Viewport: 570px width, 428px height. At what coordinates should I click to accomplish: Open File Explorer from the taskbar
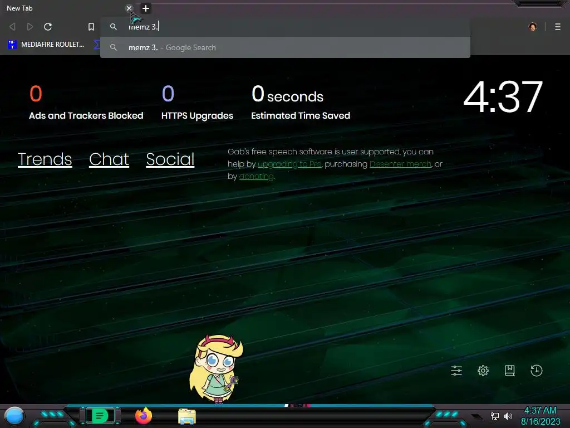pyautogui.click(x=187, y=416)
